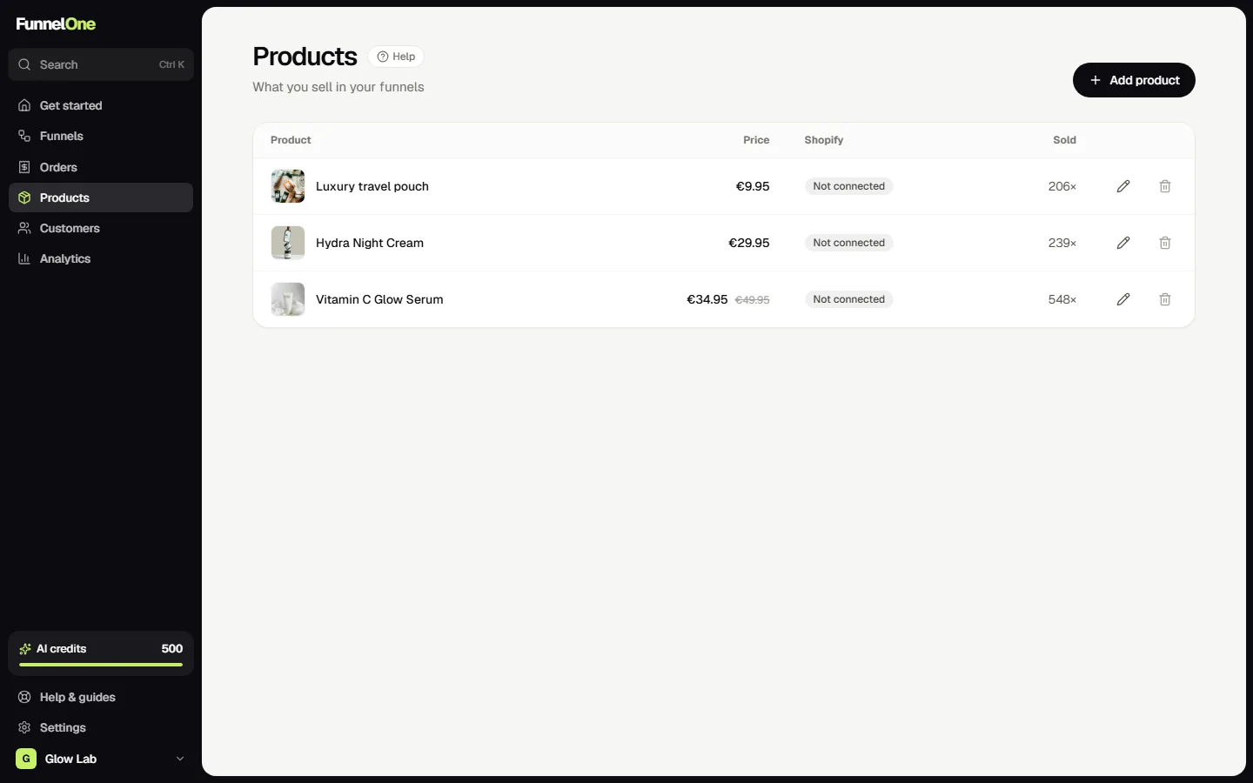Click the €9.95 price
The height and width of the screenshot is (783, 1253).
point(753,186)
